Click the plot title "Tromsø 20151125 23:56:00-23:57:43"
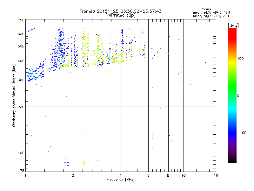This screenshot has height=191, width=254. pos(120,11)
